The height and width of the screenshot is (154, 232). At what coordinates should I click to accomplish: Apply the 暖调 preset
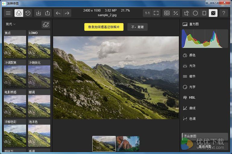coord(39,104)
